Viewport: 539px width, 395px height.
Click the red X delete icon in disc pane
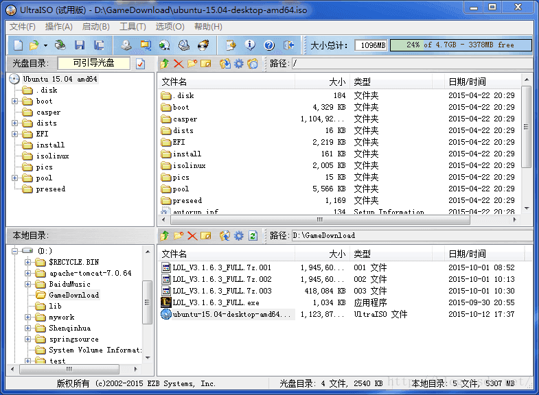pos(179,64)
